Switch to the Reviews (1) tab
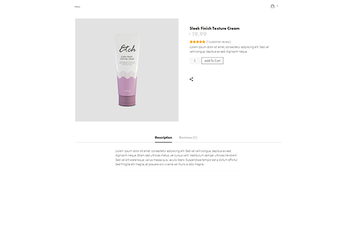 point(188,138)
